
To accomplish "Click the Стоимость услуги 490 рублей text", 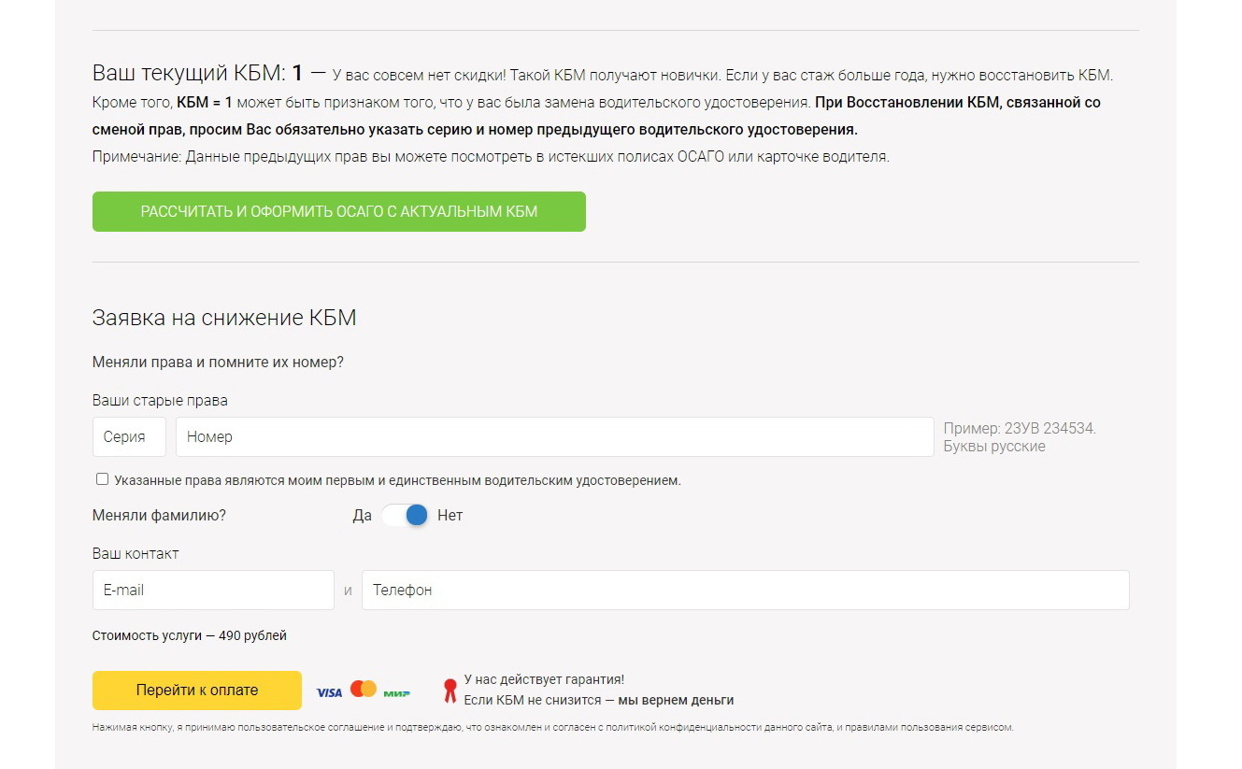I will coord(190,635).
